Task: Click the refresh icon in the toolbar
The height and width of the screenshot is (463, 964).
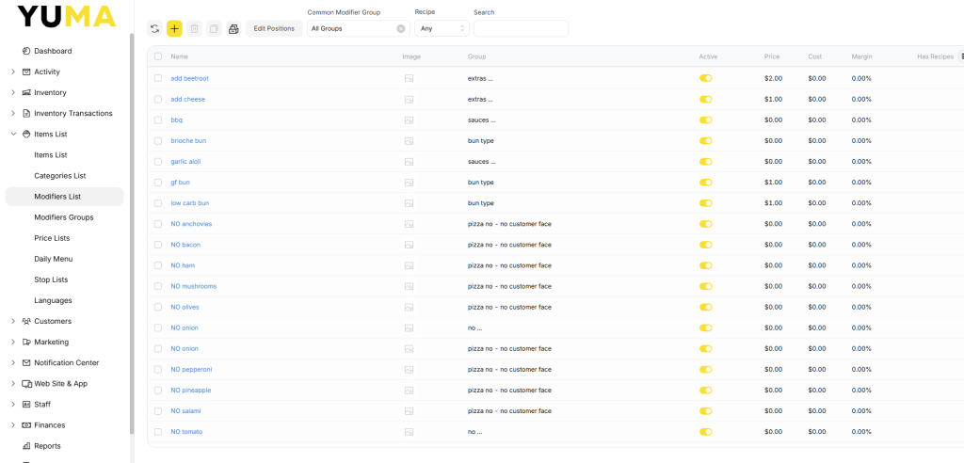Action: point(155,28)
